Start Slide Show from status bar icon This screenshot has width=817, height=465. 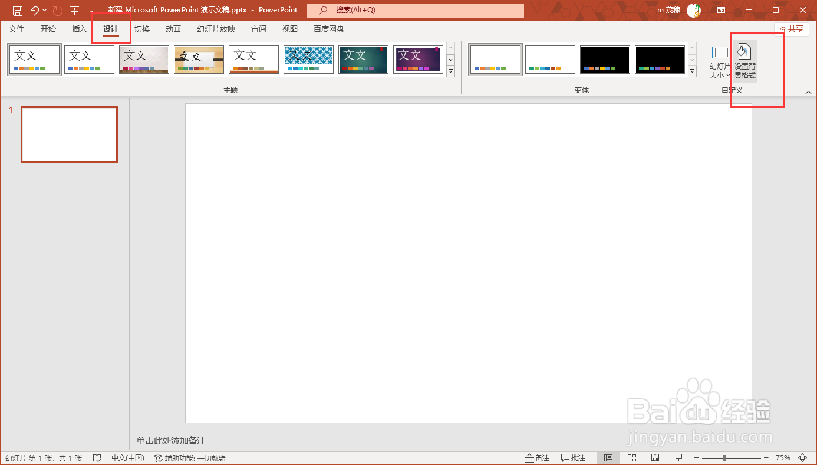tap(678, 458)
